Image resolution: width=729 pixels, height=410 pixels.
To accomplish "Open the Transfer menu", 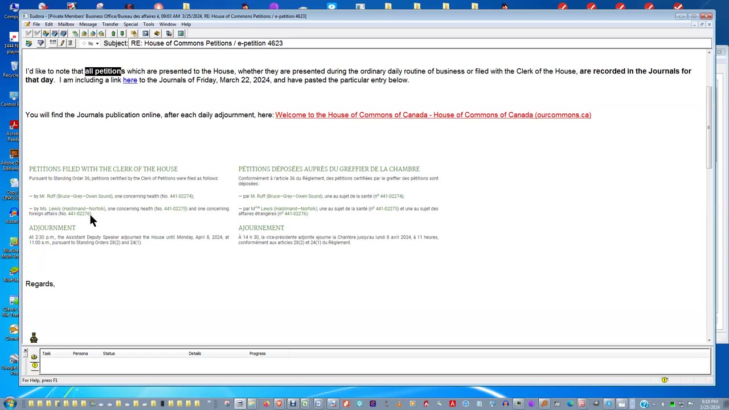I will tap(110, 24).
